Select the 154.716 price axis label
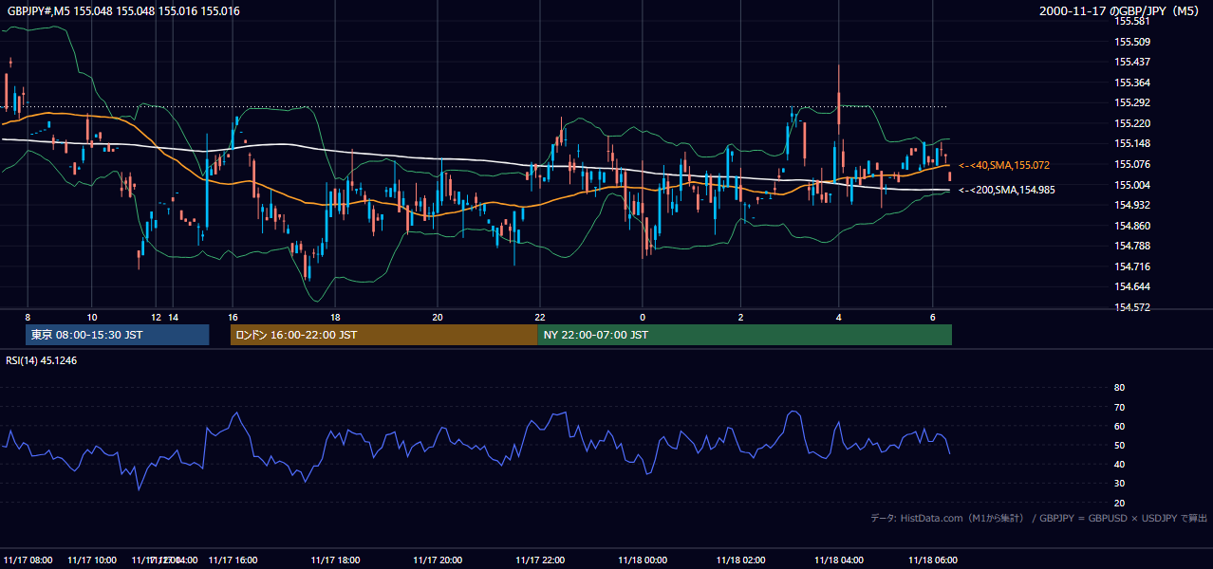Viewport: 1213px width, 569px height. pyautogui.click(x=1132, y=266)
